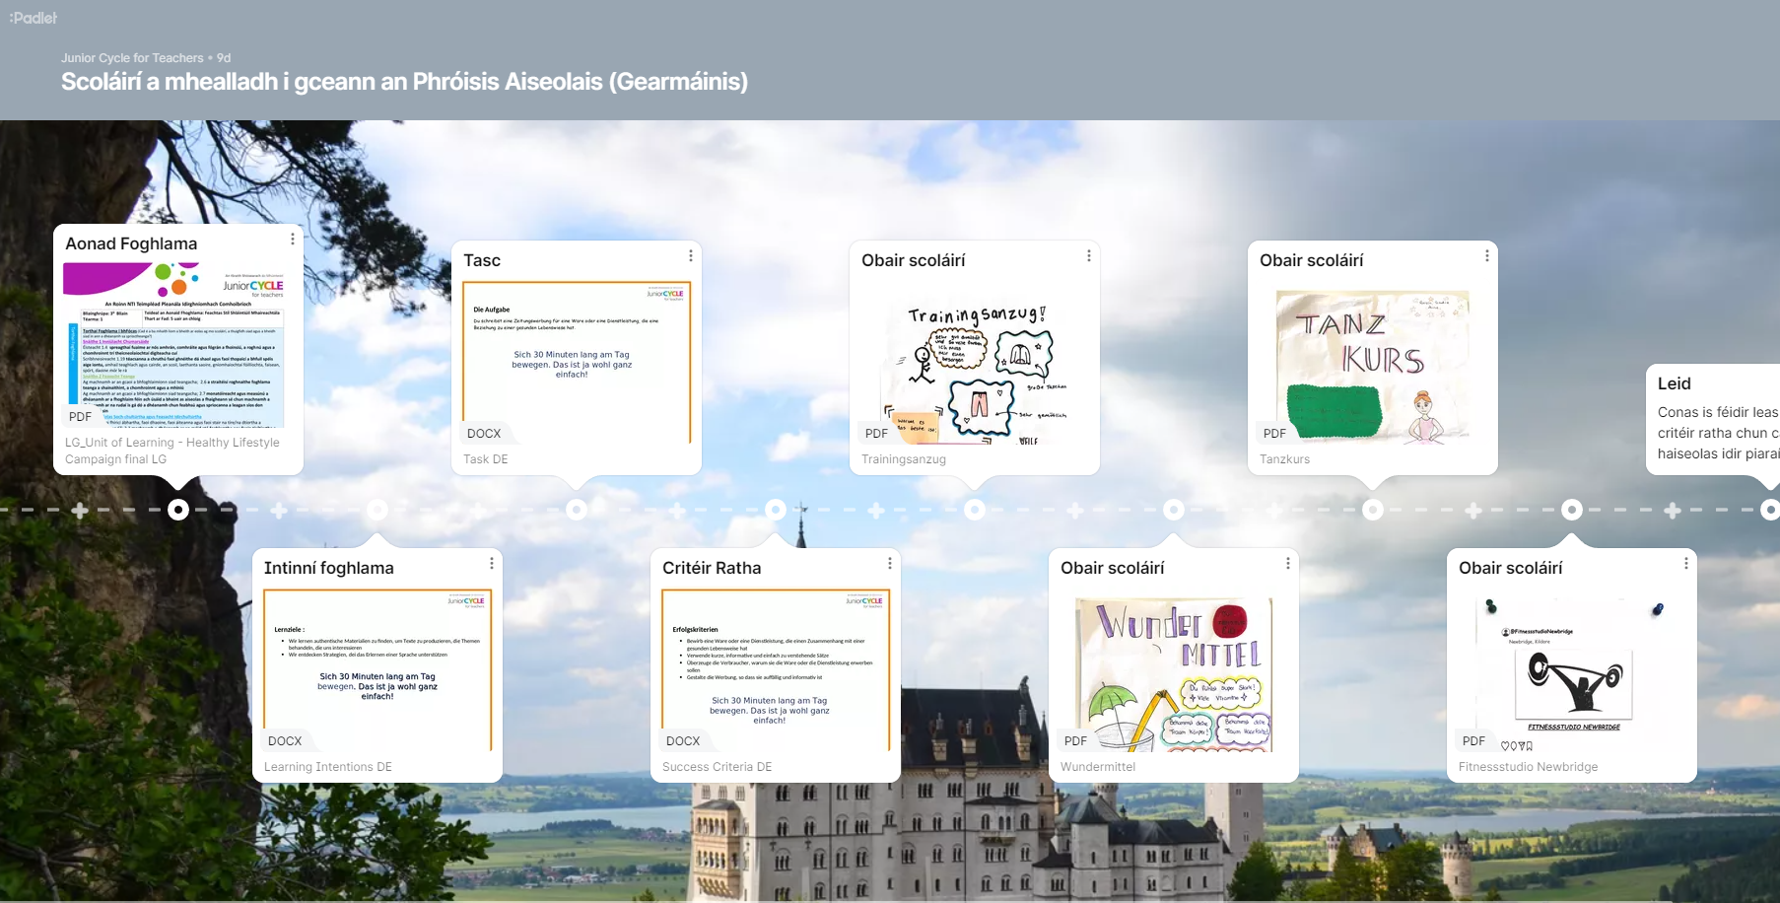
Task: Add post before the Aonad Foghlama marker
Action: point(80,510)
